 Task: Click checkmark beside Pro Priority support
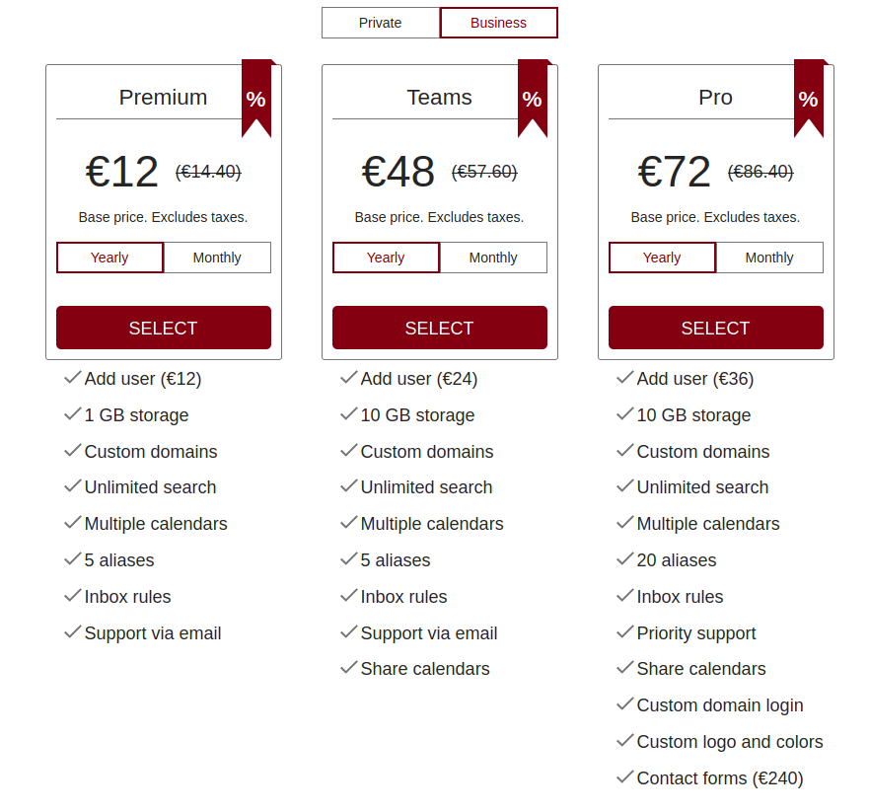[x=625, y=631]
